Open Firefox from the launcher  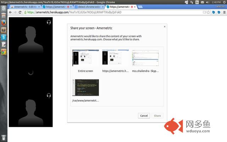pos(4,23)
